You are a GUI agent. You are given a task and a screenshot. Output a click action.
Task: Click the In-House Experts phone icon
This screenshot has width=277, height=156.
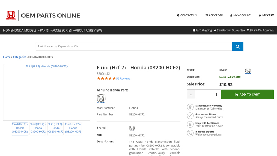pyautogui.click(x=190, y=133)
